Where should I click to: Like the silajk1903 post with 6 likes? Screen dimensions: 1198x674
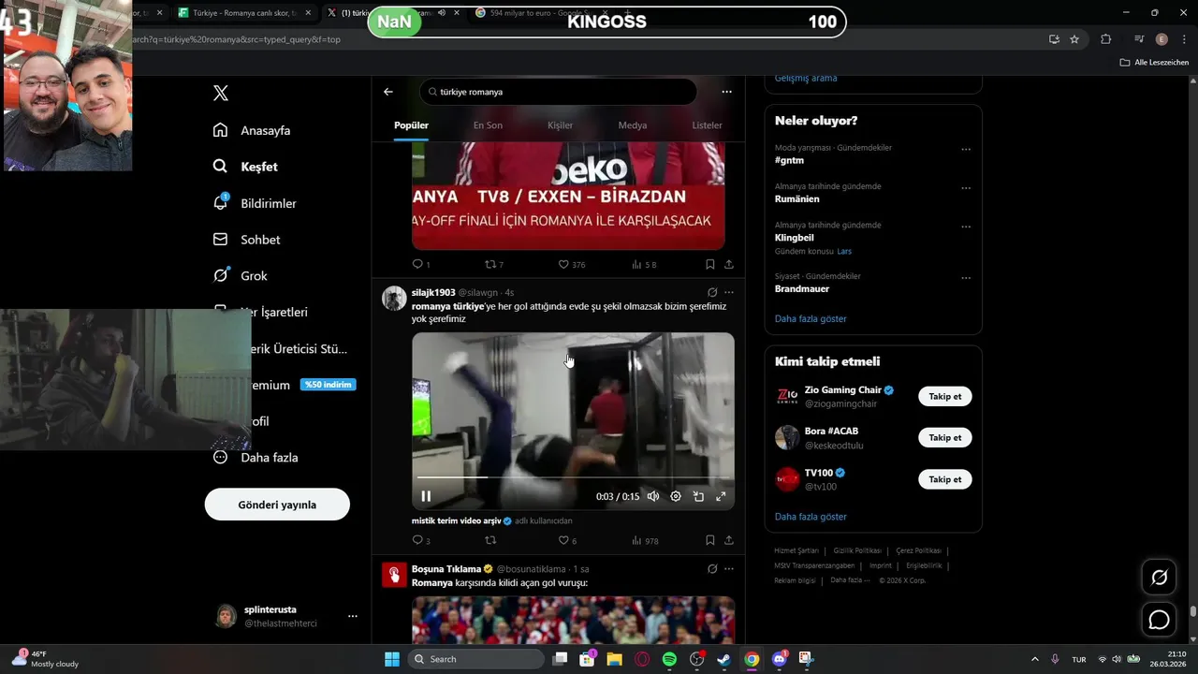[567, 540]
